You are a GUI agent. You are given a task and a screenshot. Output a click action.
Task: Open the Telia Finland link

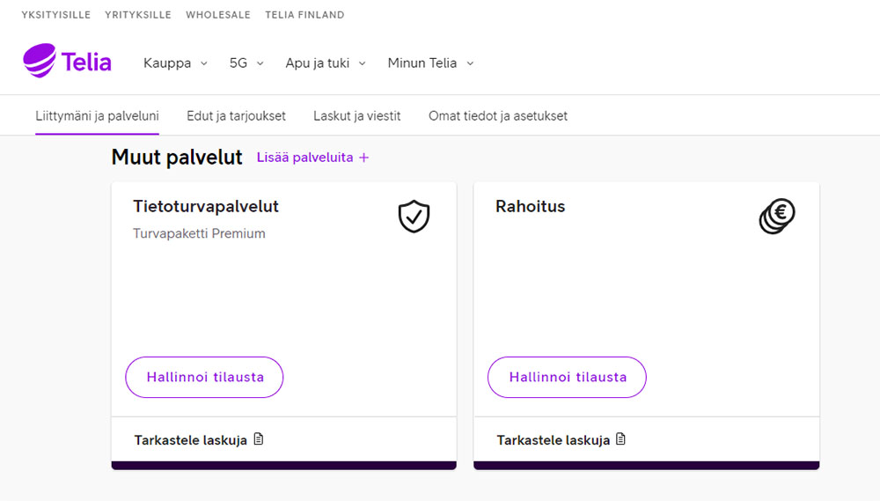304,15
